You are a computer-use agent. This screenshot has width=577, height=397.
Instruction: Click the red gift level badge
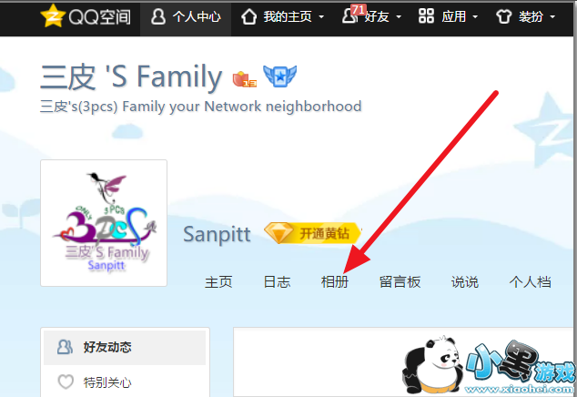pos(244,79)
